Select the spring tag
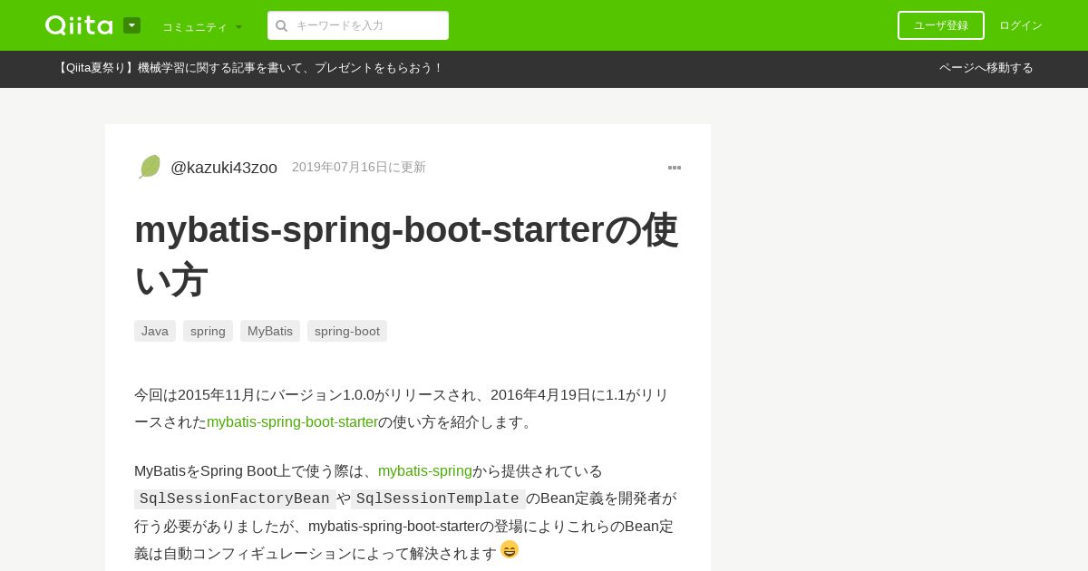1088x571 pixels. (208, 331)
